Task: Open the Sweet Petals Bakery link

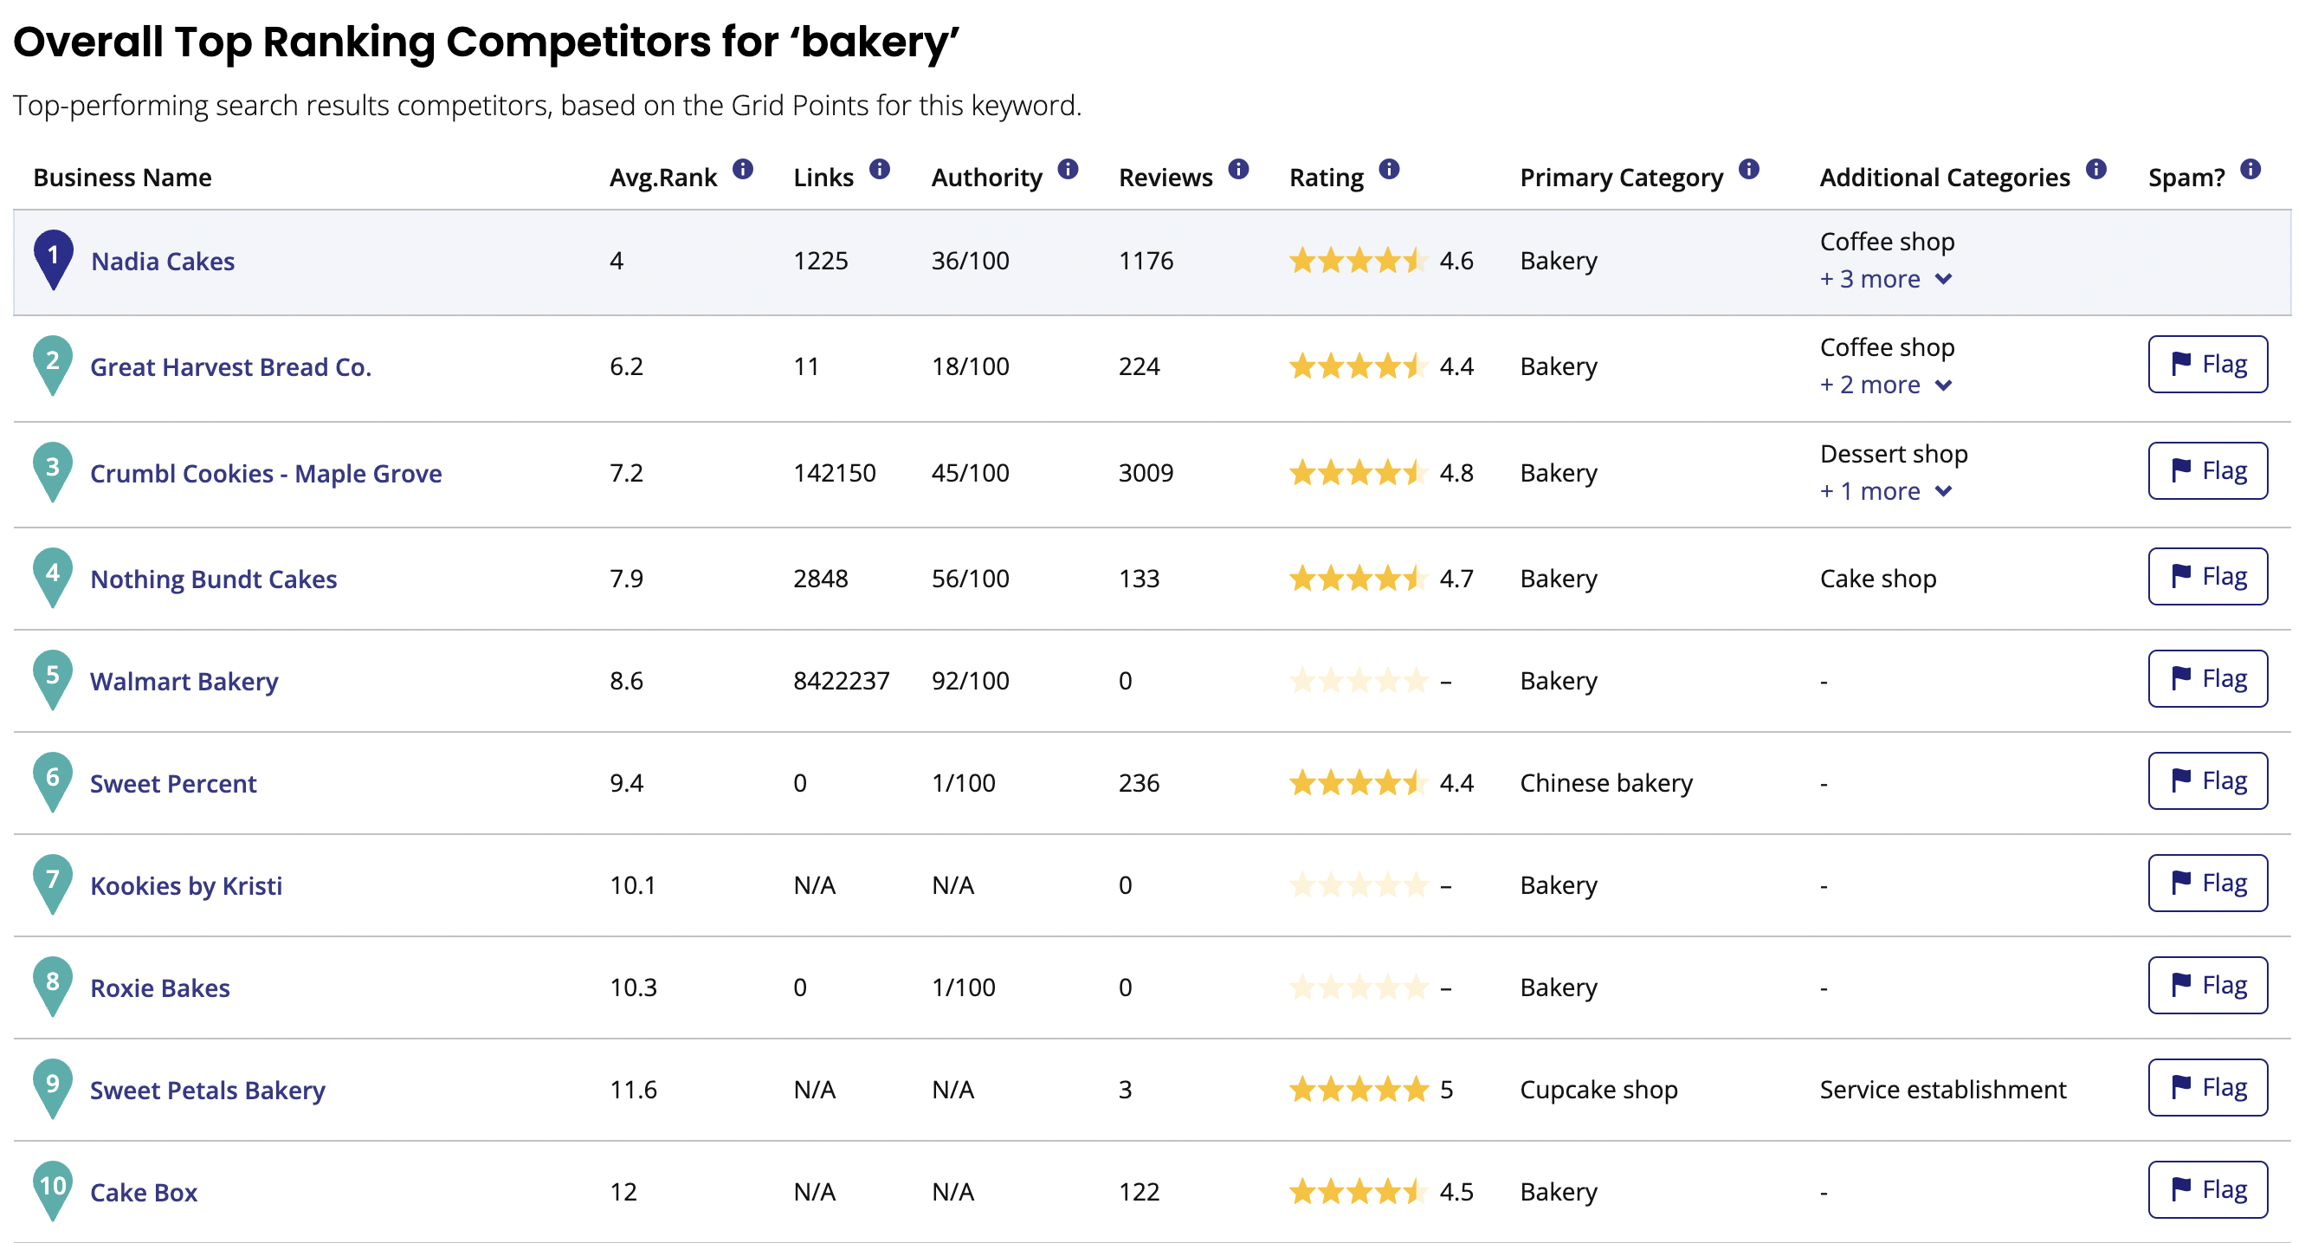Action: click(x=207, y=1090)
